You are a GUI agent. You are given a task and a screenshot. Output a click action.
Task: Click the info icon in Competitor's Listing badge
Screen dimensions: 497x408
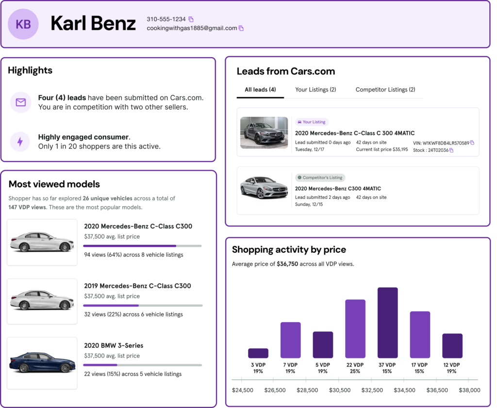pyautogui.click(x=299, y=178)
